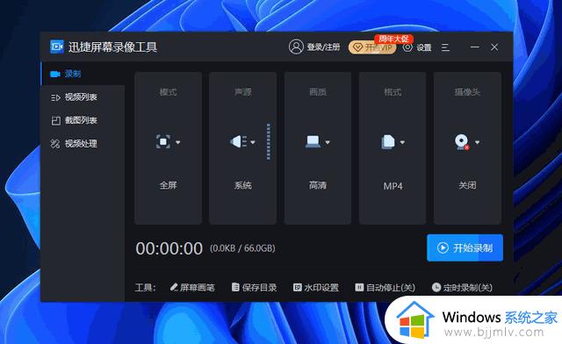The width and height of the screenshot is (562, 344).
Task: Open the 截图列表 sidebar tab
Action: (x=83, y=120)
